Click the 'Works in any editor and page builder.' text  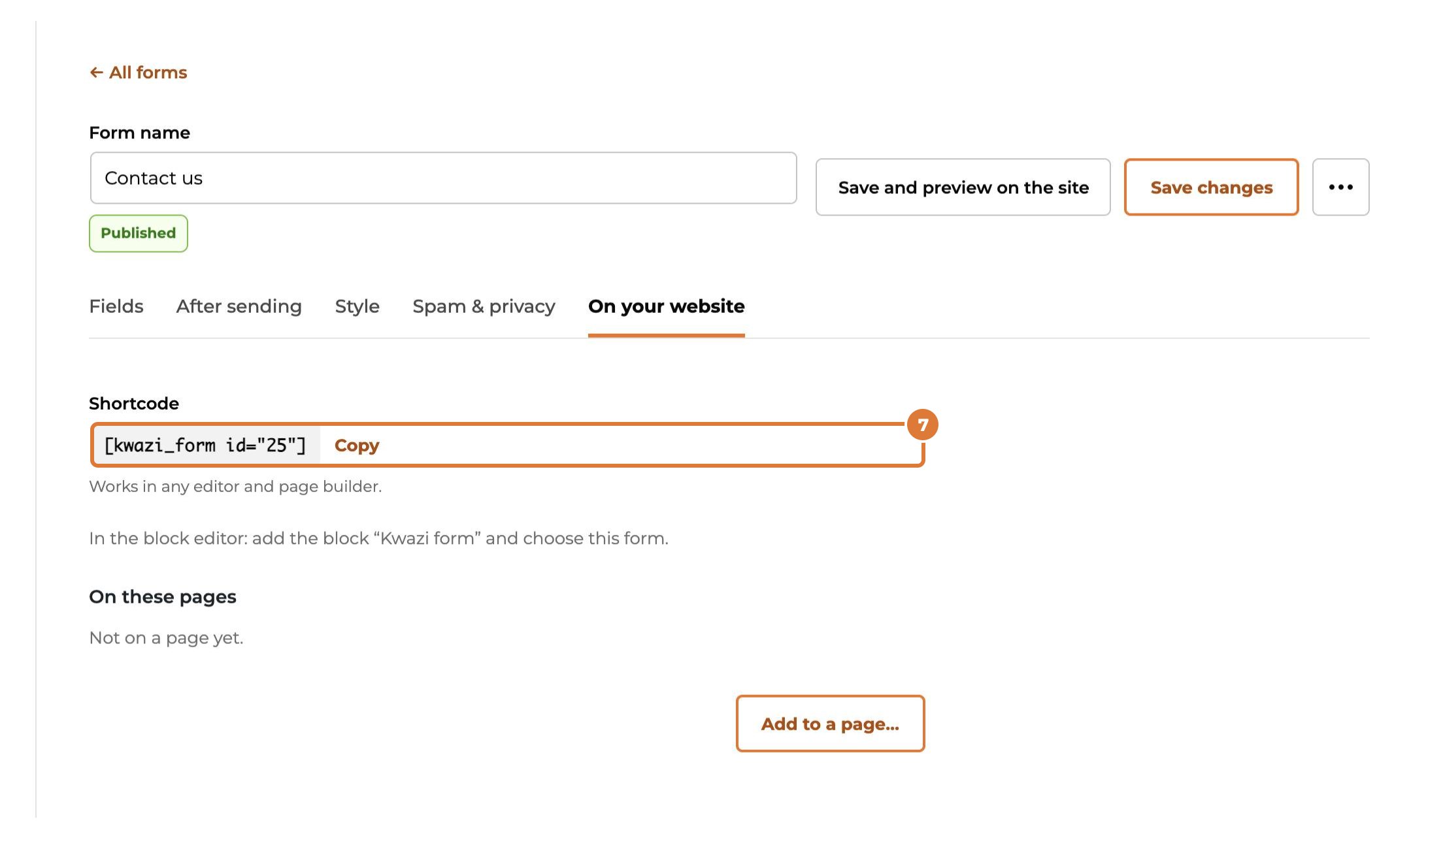235,487
